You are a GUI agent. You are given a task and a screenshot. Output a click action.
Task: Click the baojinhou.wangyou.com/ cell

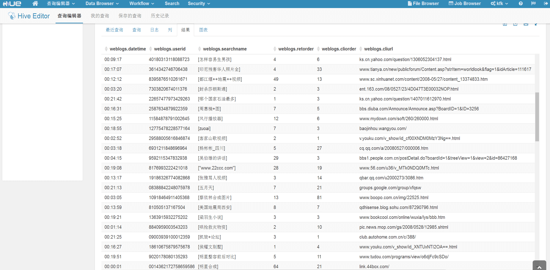383,128
